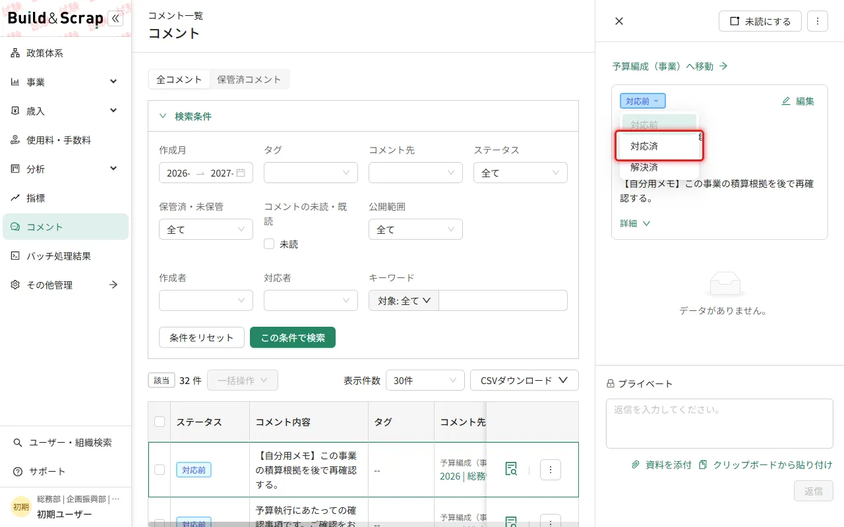This screenshot has width=844, height=527.
Task: Open the 作成月 calendar icon
Action: coord(241,173)
